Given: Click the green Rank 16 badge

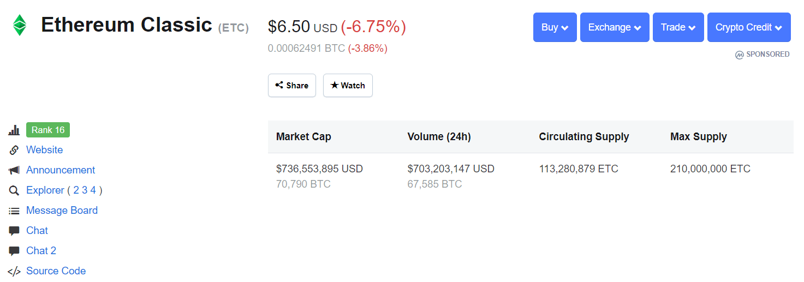Looking at the screenshot, I should 48,130.
